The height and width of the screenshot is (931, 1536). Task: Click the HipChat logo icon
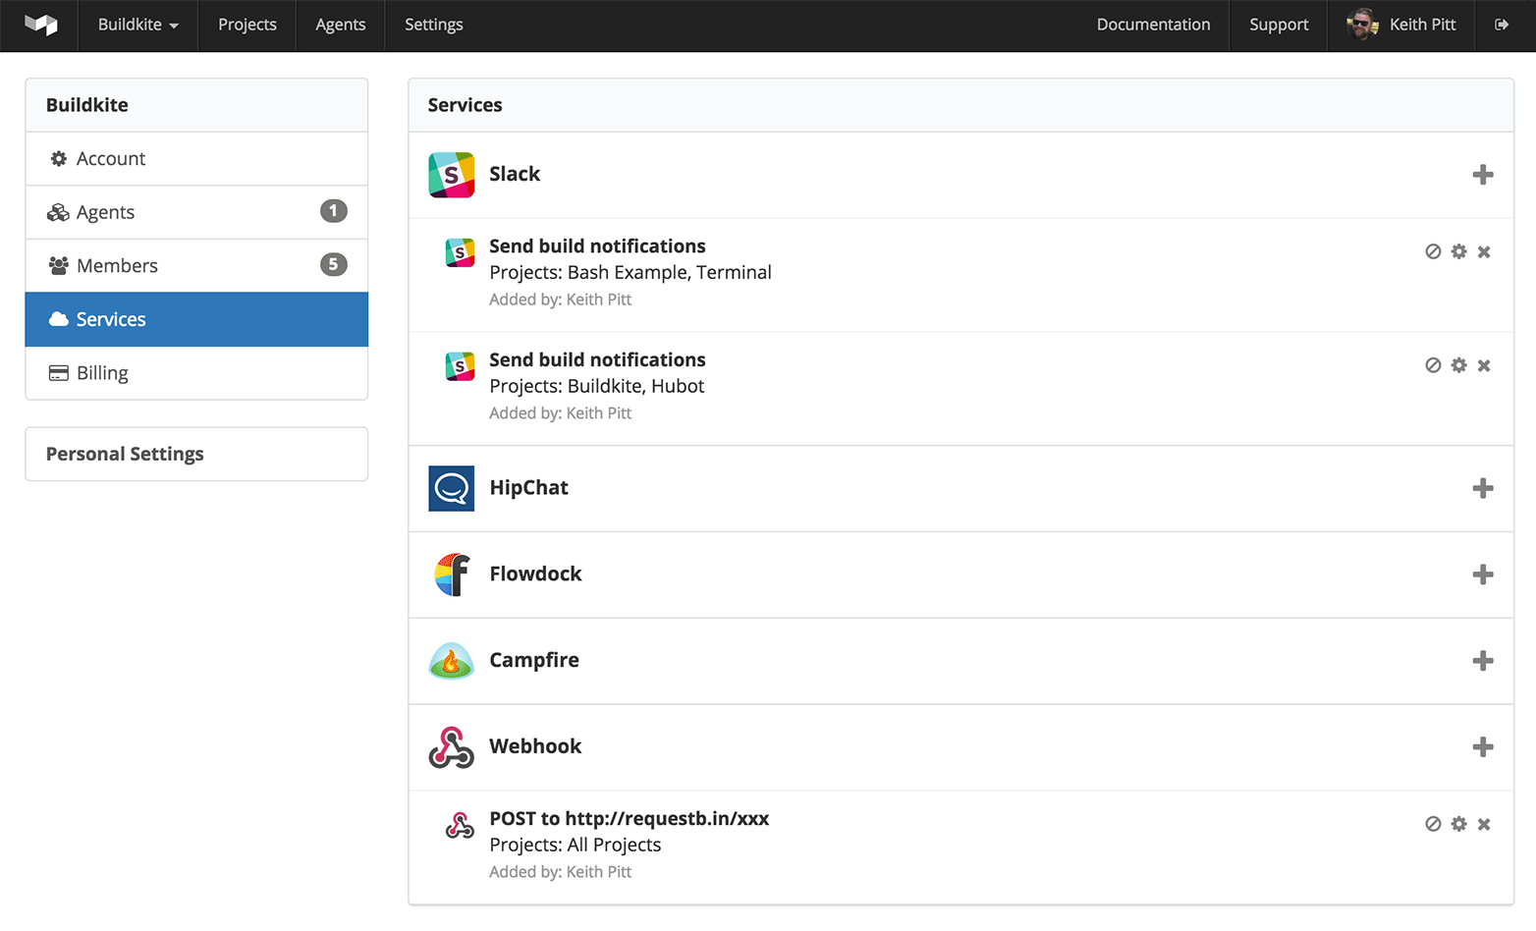point(451,488)
